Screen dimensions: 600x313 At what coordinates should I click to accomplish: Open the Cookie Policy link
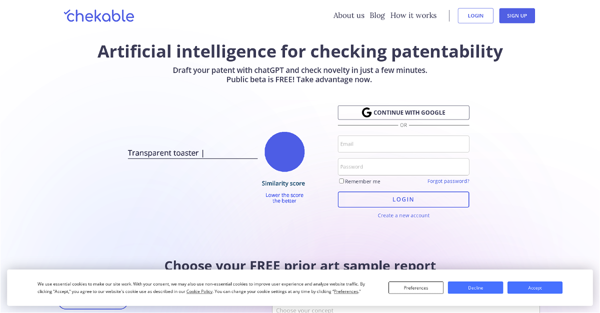click(199, 291)
